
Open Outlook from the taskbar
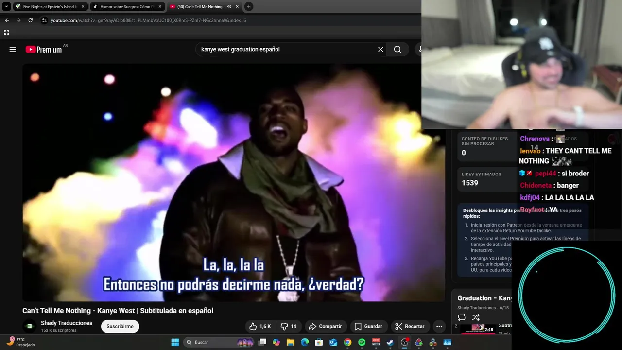333,342
